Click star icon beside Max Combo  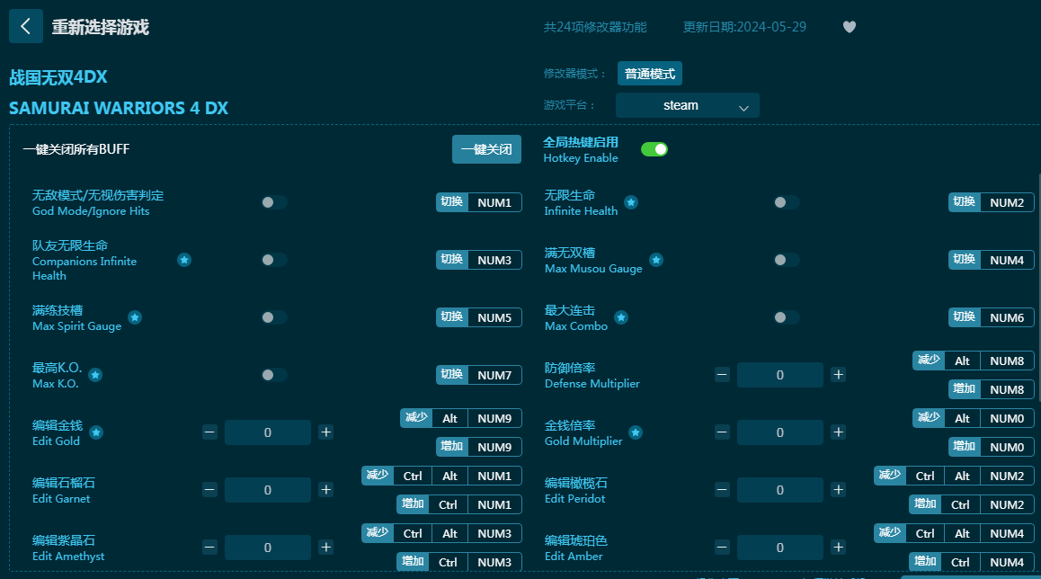click(621, 317)
